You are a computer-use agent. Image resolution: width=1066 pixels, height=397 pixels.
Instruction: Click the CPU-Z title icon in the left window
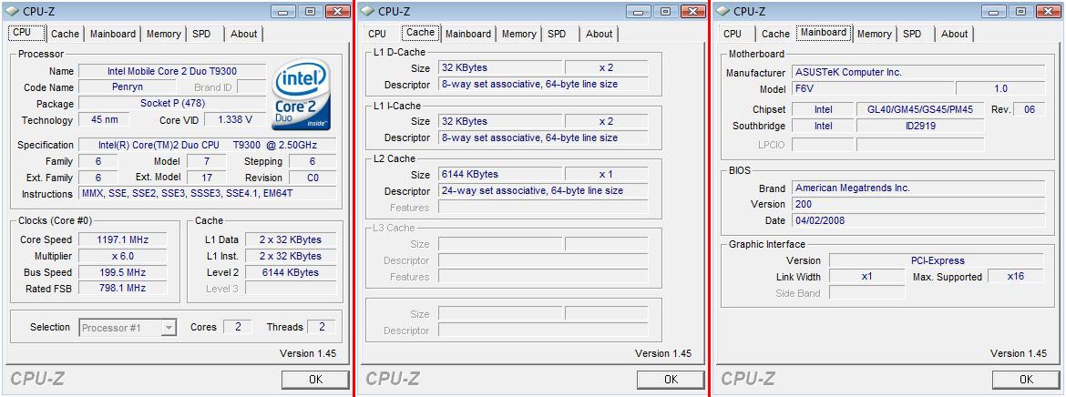[11, 11]
